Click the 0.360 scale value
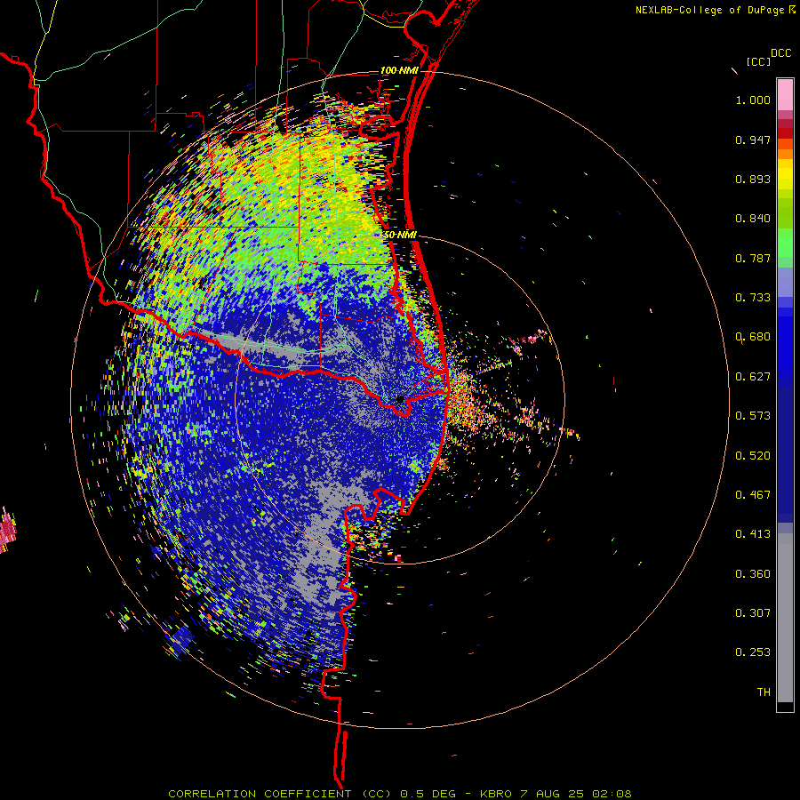Screen dimensions: 800x800 click(x=753, y=574)
